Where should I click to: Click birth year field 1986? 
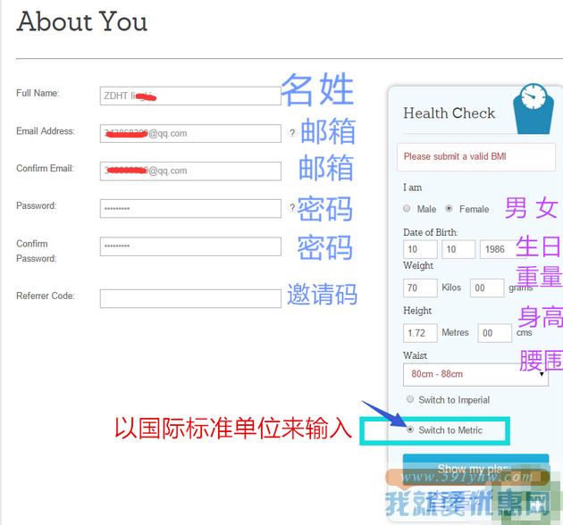tap(502, 249)
